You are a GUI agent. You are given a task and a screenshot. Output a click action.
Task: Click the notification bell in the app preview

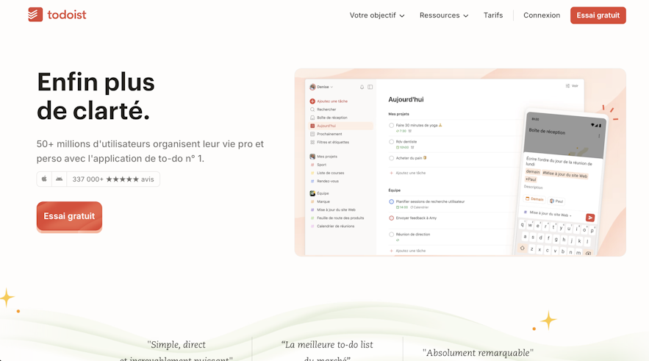pyautogui.click(x=362, y=87)
